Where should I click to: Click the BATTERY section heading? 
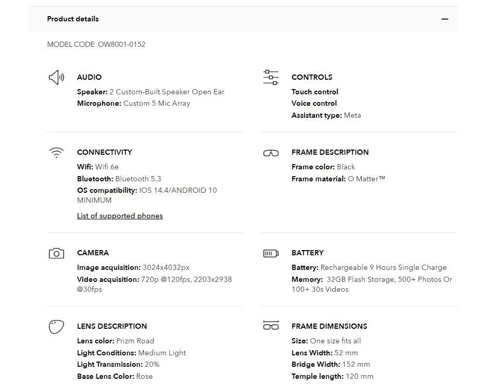308,253
